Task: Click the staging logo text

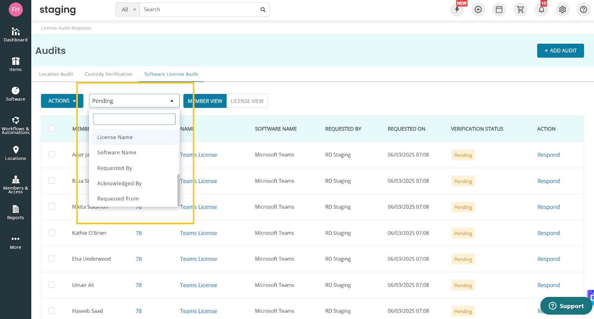Action: (x=58, y=10)
